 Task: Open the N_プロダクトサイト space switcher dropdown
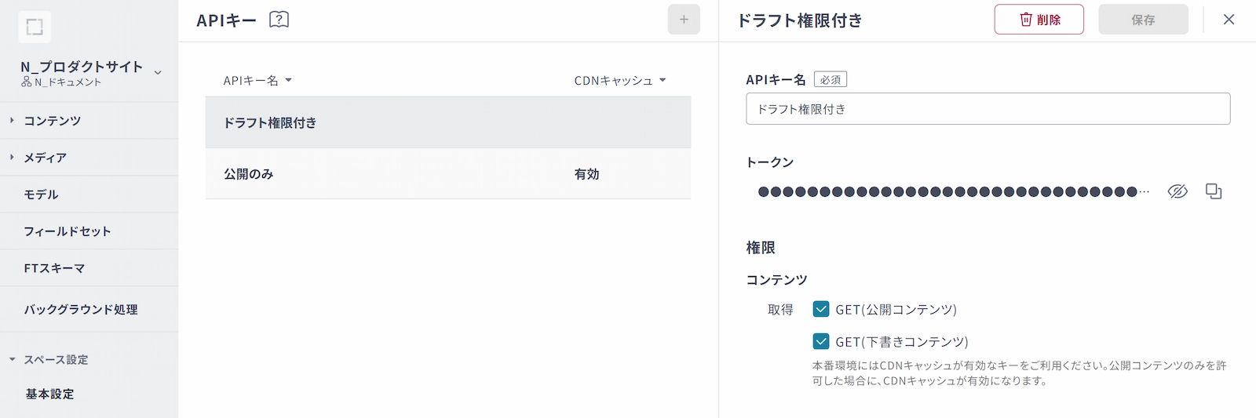coord(158,72)
